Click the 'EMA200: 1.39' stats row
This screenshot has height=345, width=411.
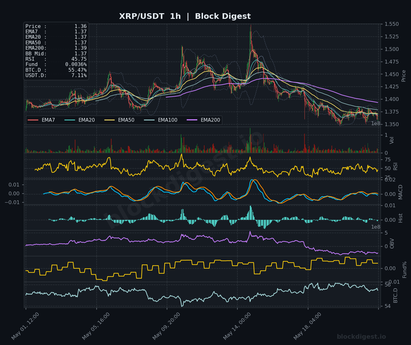56,48
